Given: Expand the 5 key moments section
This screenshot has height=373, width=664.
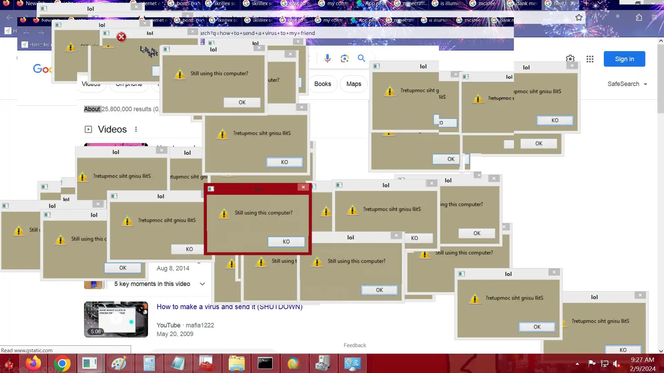Looking at the screenshot, I should pyautogui.click(x=202, y=284).
